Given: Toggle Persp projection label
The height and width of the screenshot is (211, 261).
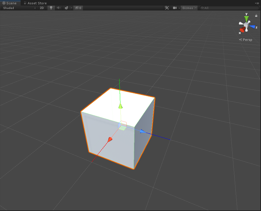Looking at the screenshot, I should click(246, 40).
